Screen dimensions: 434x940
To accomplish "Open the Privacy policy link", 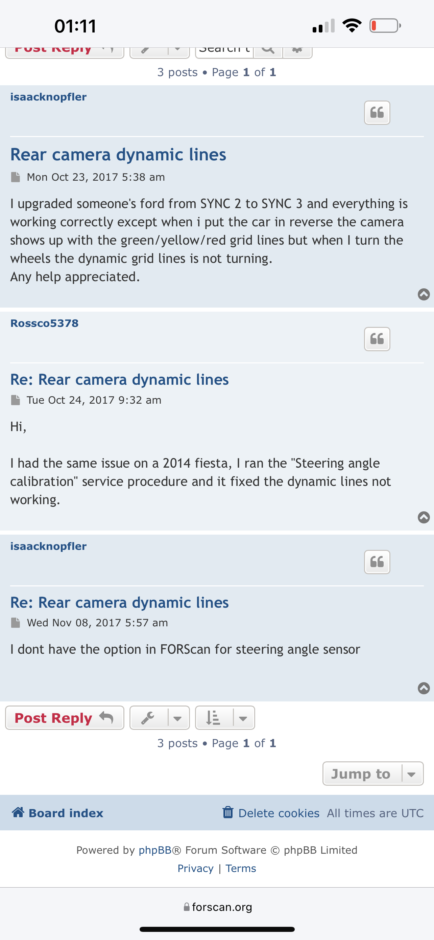I will pos(195,869).
